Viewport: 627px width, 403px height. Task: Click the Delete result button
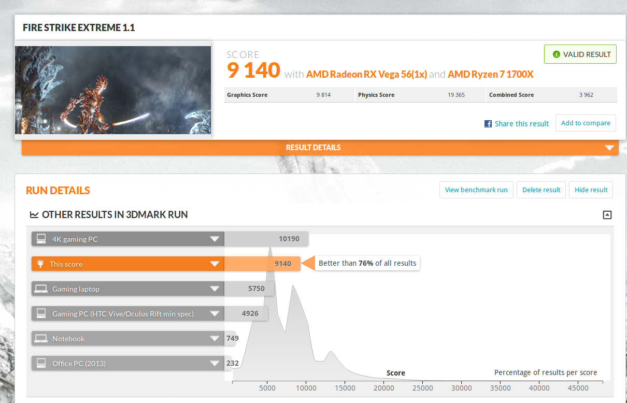point(541,190)
